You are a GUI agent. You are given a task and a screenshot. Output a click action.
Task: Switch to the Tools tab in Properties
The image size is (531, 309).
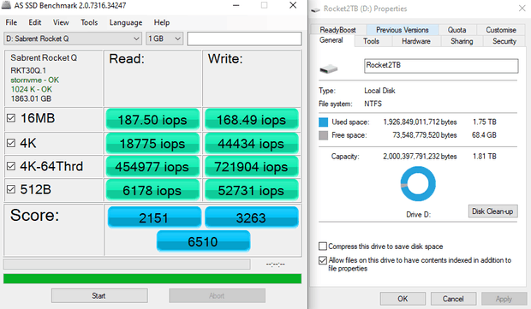(371, 41)
